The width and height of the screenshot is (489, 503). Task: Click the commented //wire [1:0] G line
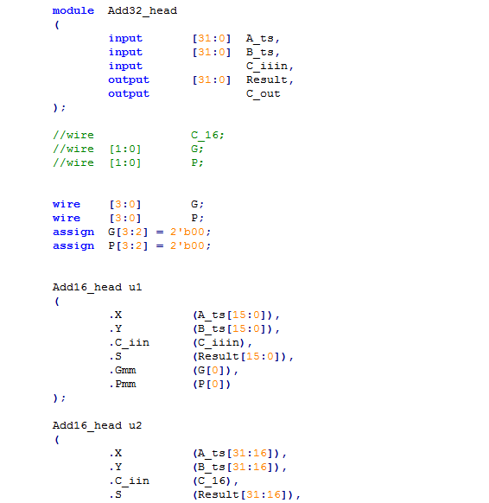click(128, 150)
